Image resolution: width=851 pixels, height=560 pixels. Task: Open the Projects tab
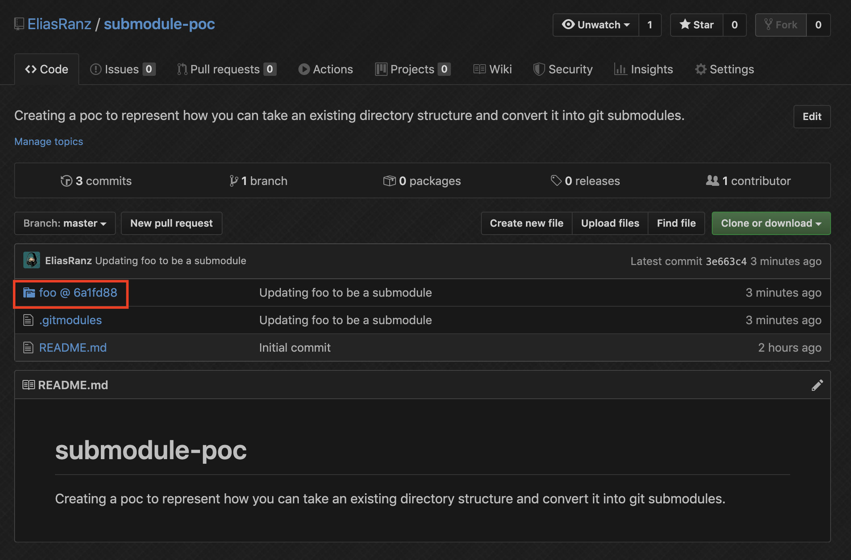click(x=413, y=69)
